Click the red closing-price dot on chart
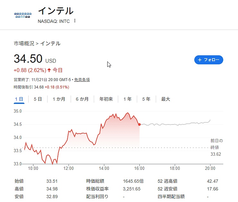238x202 pixels. [139, 124]
